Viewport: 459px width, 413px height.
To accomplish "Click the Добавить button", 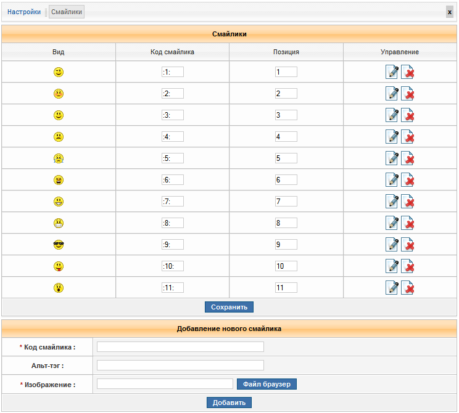I will (229, 403).
